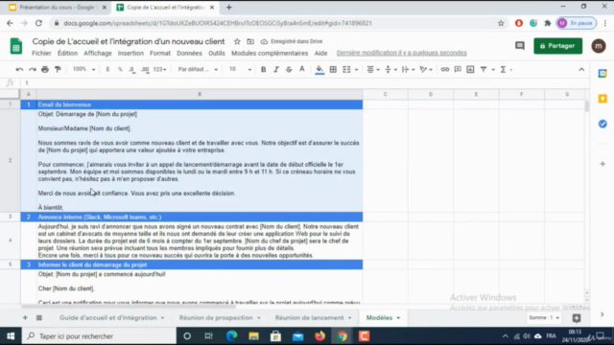Insert a chart
Viewport: 614px width, 345px height.
pyautogui.click(x=470, y=70)
